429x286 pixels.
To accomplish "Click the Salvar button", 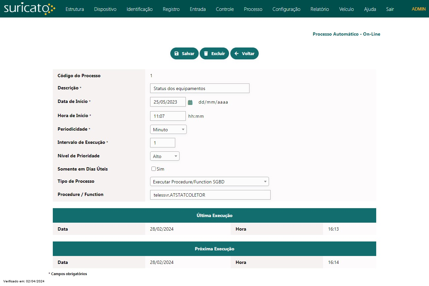I will click(x=184, y=53).
